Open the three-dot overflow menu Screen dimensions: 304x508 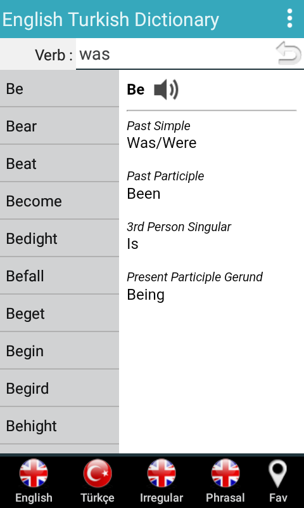(x=289, y=18)
